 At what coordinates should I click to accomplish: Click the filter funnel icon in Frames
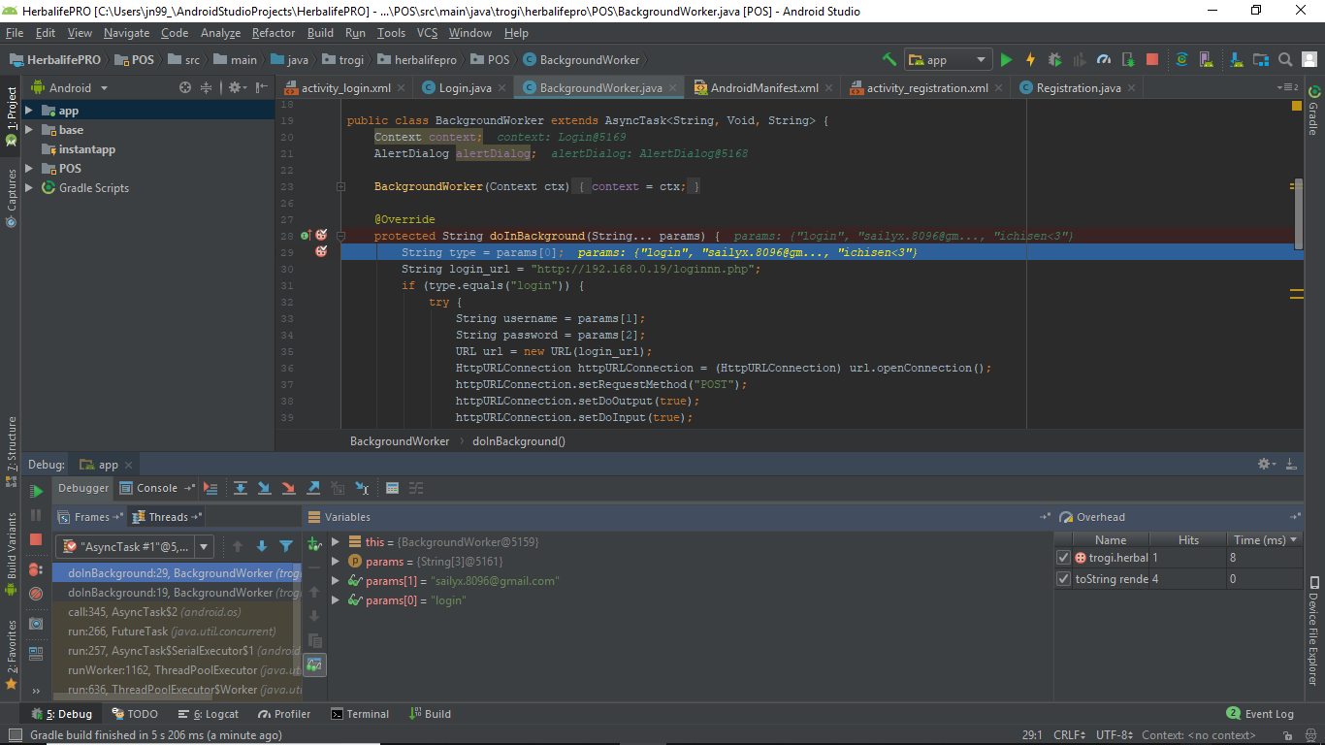pos(286,546)
